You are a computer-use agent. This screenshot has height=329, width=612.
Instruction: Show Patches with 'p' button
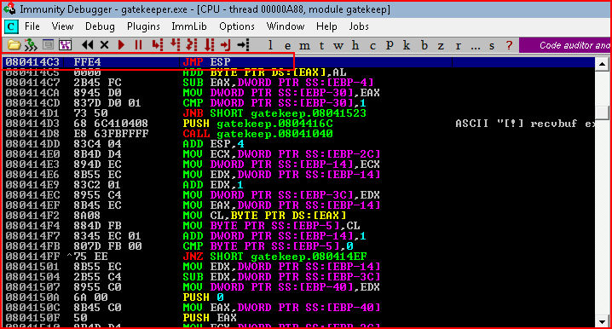(390, 45)
